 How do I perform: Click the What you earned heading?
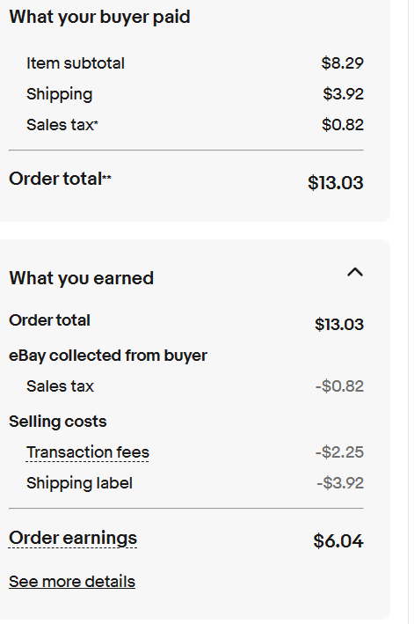click(82, 278)
